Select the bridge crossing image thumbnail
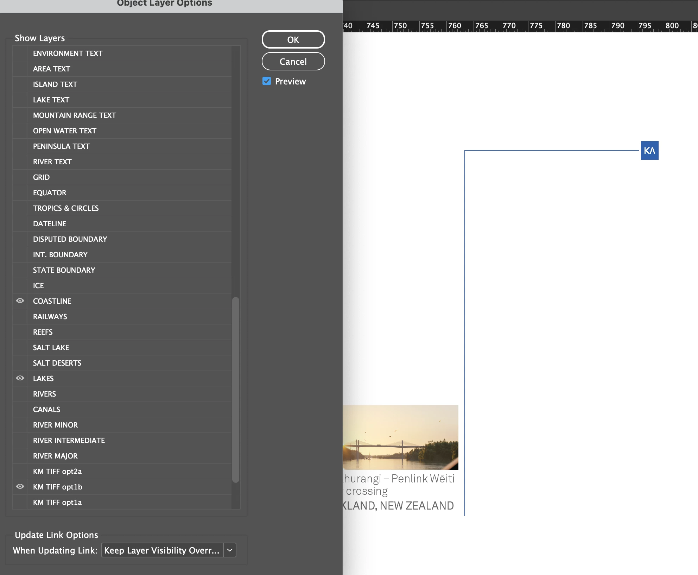698x575 pixels. click(x=400, y=437)
